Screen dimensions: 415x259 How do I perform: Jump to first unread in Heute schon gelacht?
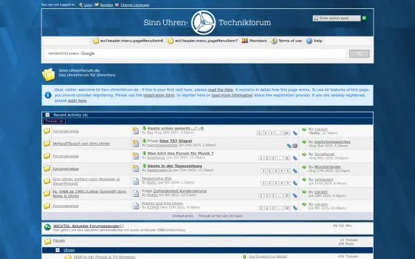(145, 128)
